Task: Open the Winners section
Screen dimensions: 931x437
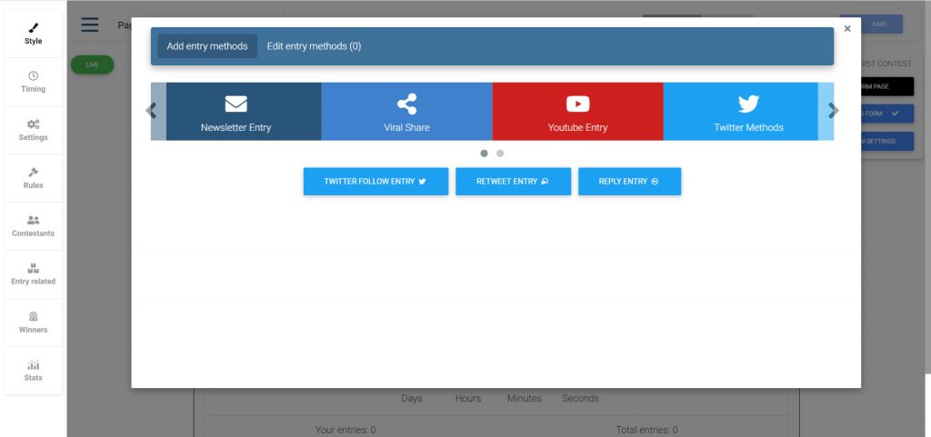Action: pyautogui.click(x=33, y=323)
